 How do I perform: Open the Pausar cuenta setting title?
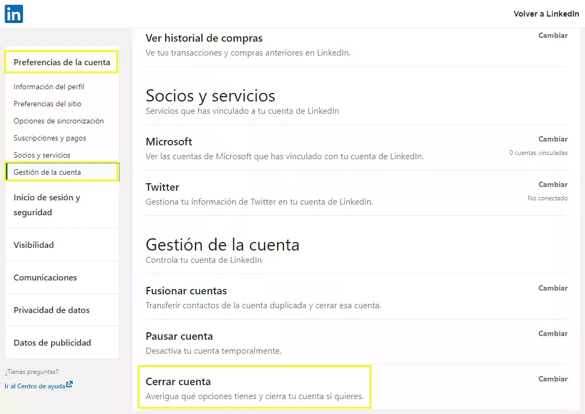[179, 337]
